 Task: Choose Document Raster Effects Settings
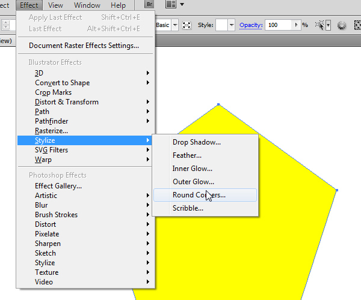coord(85,46)
